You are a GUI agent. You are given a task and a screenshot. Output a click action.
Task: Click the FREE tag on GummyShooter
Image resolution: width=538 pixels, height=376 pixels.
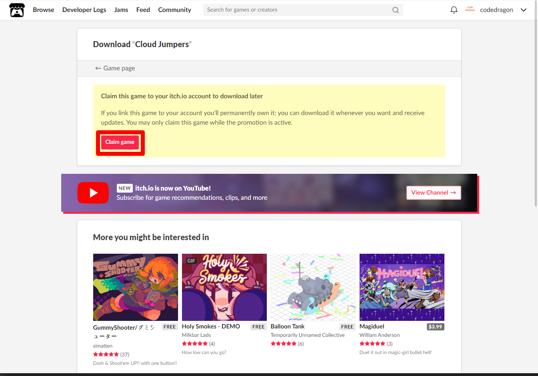point(170,327)
